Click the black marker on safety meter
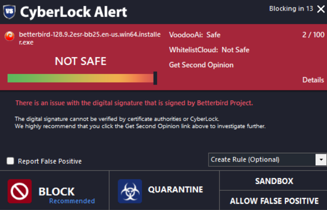This screenshot has width=327, height=210. tap(155, 78)
